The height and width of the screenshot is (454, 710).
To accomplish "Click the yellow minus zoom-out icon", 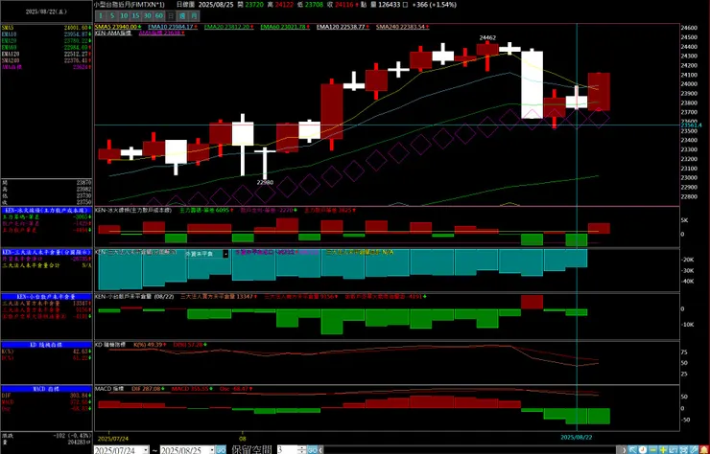I will point(653,449).
